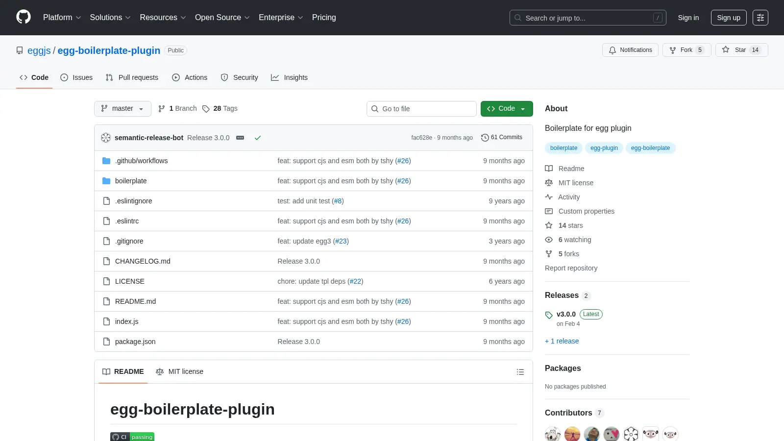Expand the Platform menu

click(x=62, y=18)
